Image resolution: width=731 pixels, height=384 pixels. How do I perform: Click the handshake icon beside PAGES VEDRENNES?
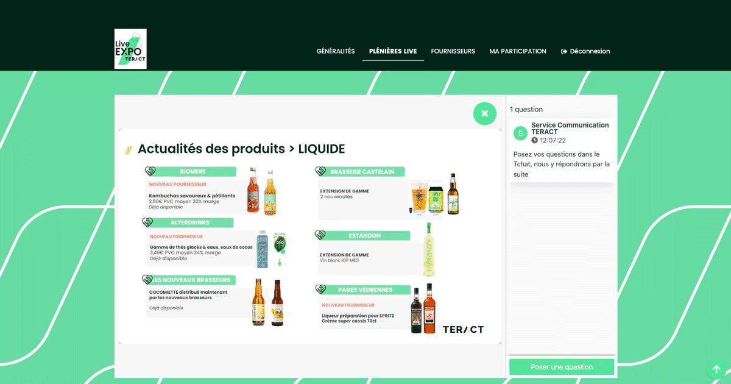[320, 290]
